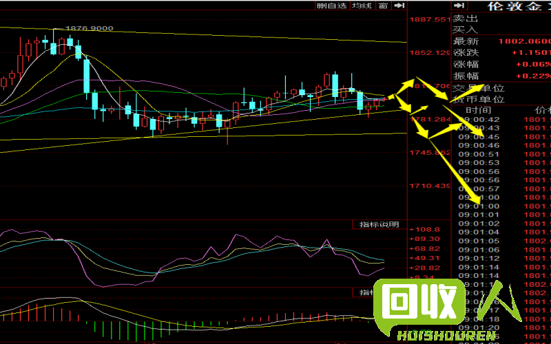Click the 最新 label

point(466,41)
